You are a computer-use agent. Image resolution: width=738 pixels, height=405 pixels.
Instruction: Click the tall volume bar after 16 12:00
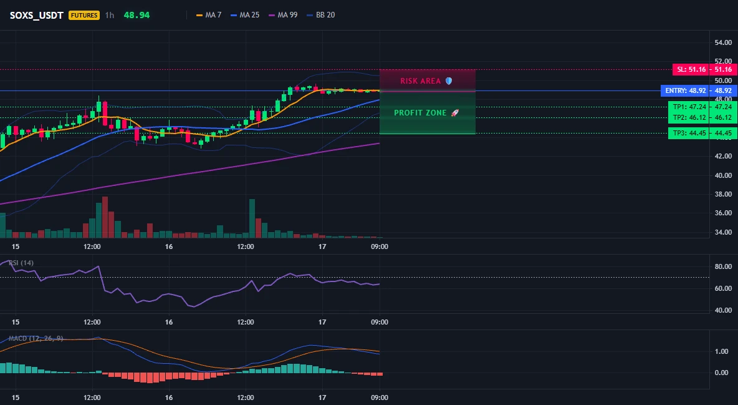point(252,218)
